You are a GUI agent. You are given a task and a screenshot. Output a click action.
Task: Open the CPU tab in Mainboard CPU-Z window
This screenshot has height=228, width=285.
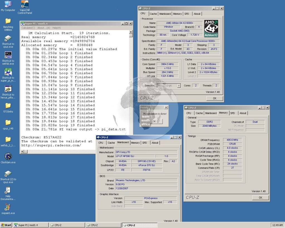101,143
